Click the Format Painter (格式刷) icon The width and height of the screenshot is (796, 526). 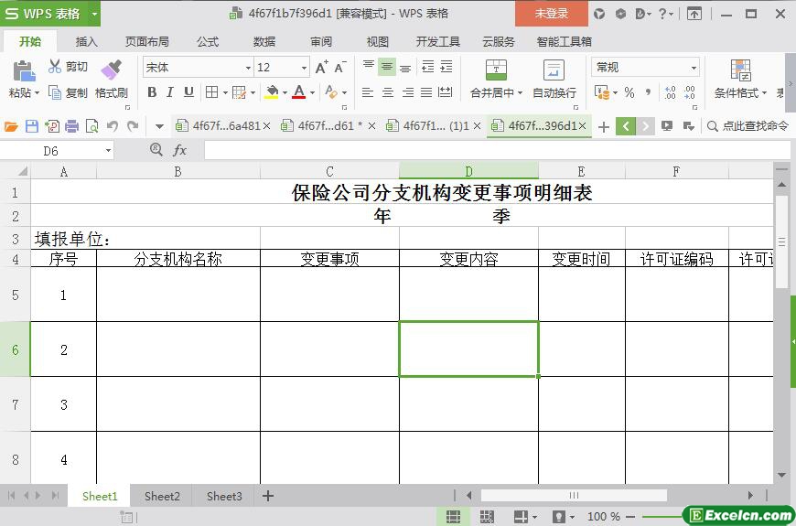(x=111, y=70)
